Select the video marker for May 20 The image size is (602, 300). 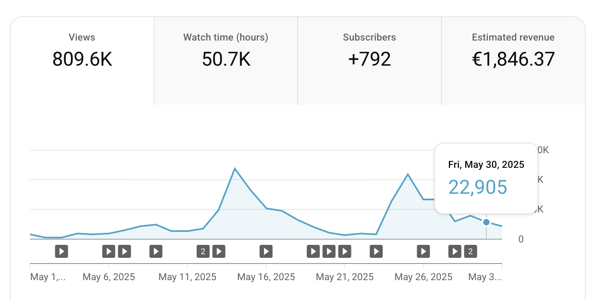pos(329,252)
